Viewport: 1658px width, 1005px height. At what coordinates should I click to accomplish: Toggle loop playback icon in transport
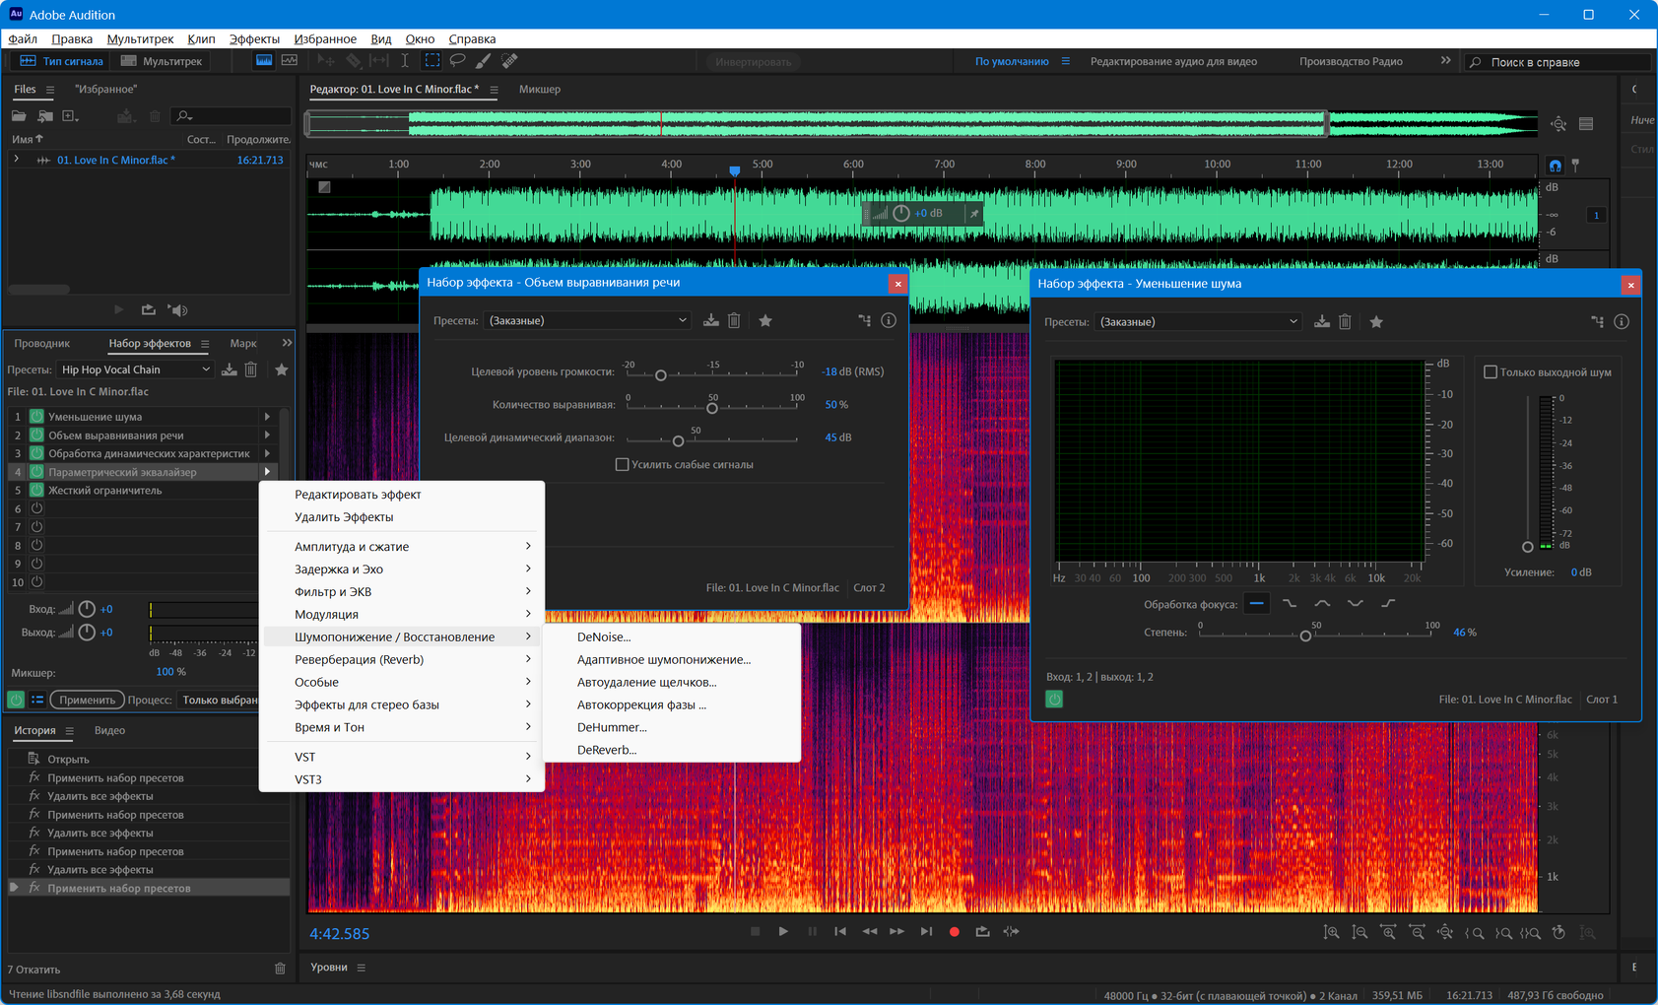982,931
